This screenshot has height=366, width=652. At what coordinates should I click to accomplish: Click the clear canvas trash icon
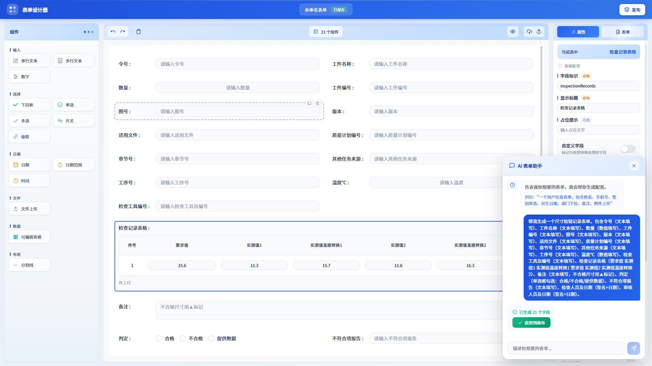pyautogui.click(x=139, y=32)
